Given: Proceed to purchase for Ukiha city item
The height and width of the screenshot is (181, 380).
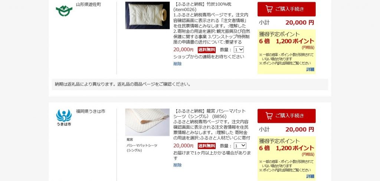Looking at the screenshot, I should (x=286, y=116).
